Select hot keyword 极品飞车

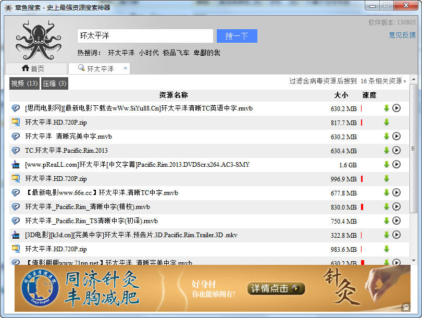click(x=176, y=53)
